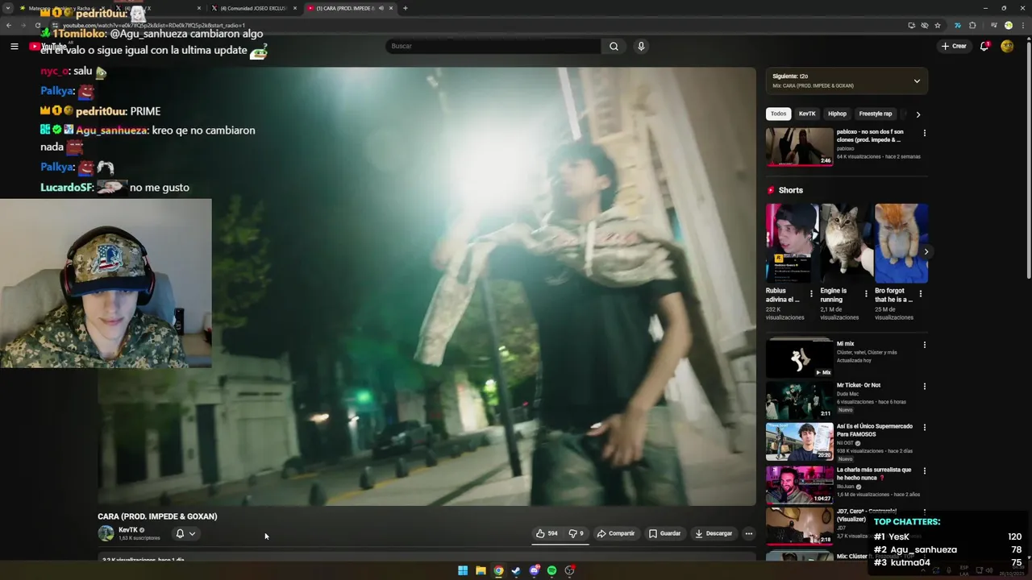Click the like button with 594 likes
This screenshot has height=580, width=1032.
tap(547, 533)
